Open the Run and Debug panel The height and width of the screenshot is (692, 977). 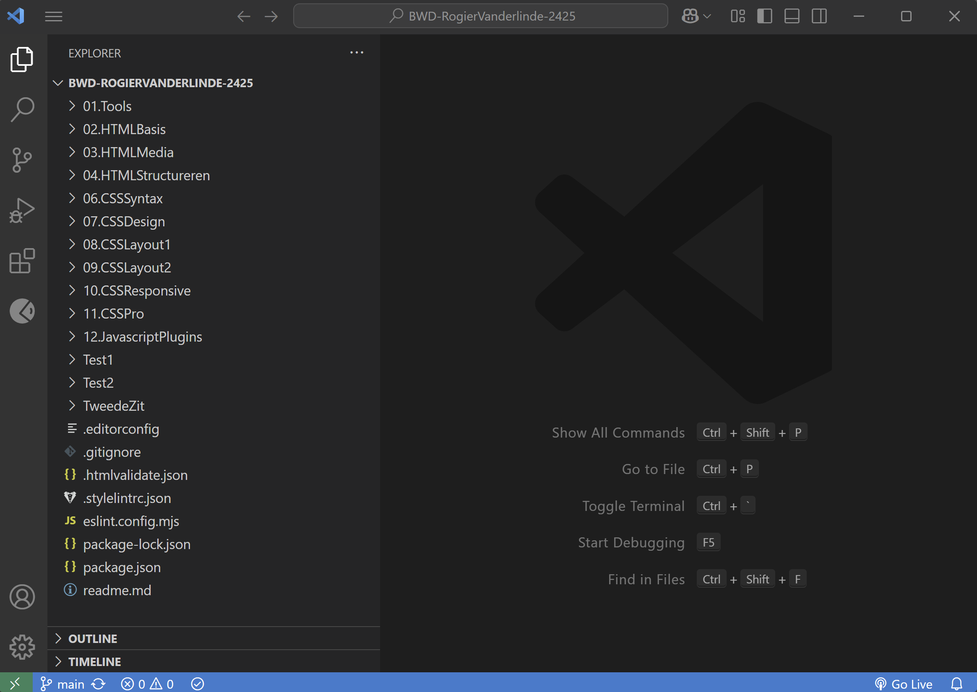(x=22, y=210)
